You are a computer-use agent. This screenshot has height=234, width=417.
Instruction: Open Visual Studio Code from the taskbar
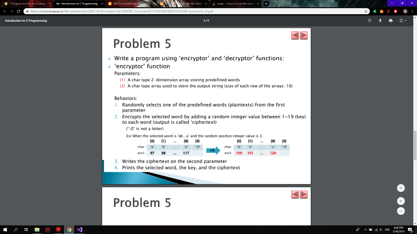click(x=79, y=230)
